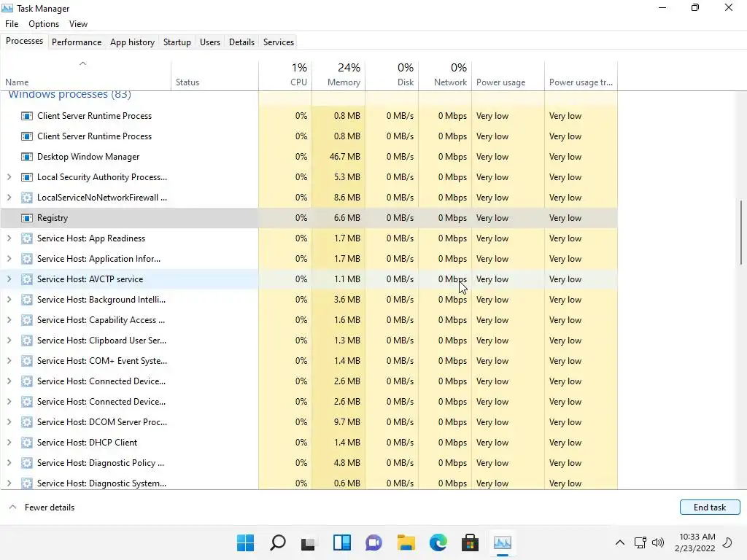Launch Microsoft Edge from the taskbar
This screenshot has width=747, height=560.
438,542
